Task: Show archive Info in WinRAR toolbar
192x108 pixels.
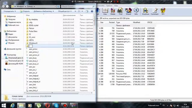Action: [136, 11]
